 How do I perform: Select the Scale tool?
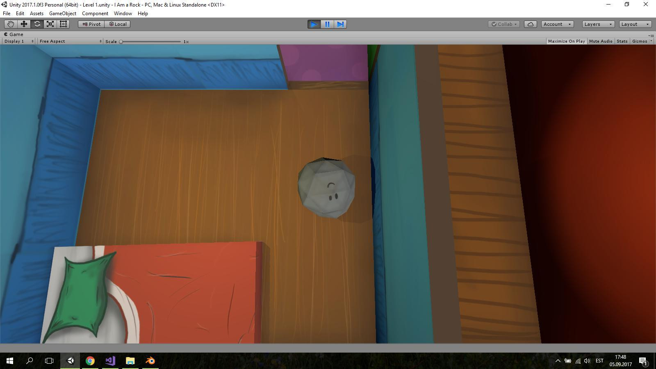click(50, 24)
